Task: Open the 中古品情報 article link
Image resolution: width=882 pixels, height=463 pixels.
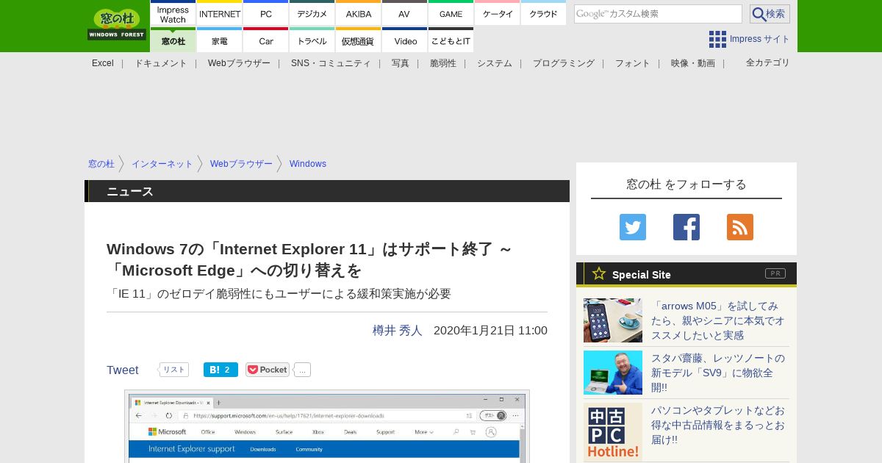Action: click(x=718, y=425)
